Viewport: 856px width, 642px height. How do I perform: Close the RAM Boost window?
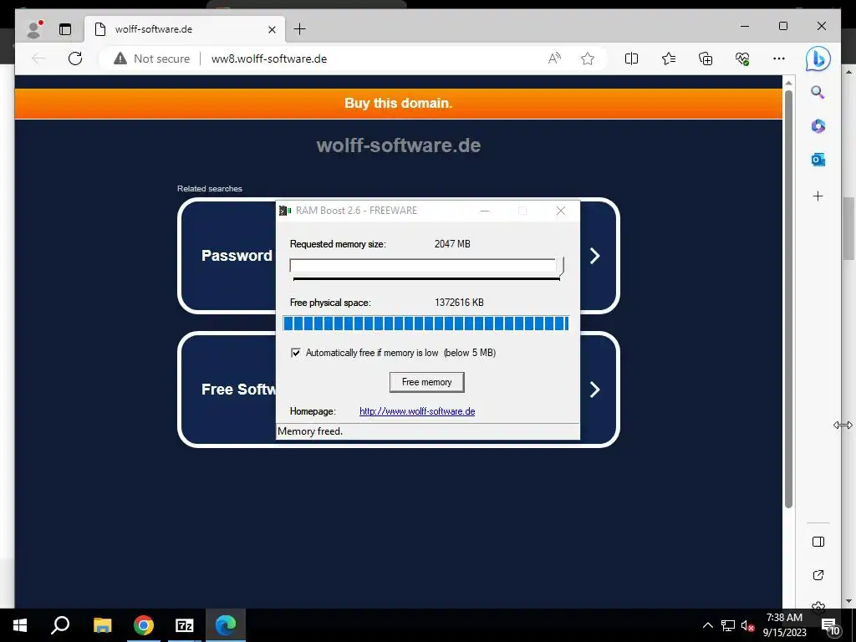(561, 211)
